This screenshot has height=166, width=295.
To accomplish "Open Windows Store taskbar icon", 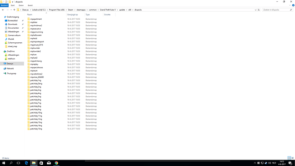I will pos(41,163).
